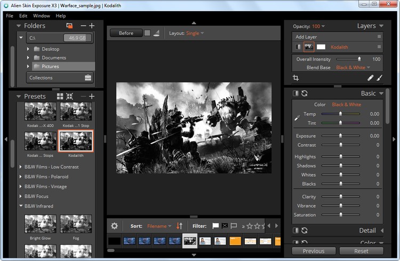Click the Reset button
Viewport: 400px width, 261px height.
point(361,251)
